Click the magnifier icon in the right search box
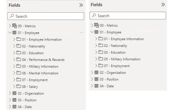 94,15
